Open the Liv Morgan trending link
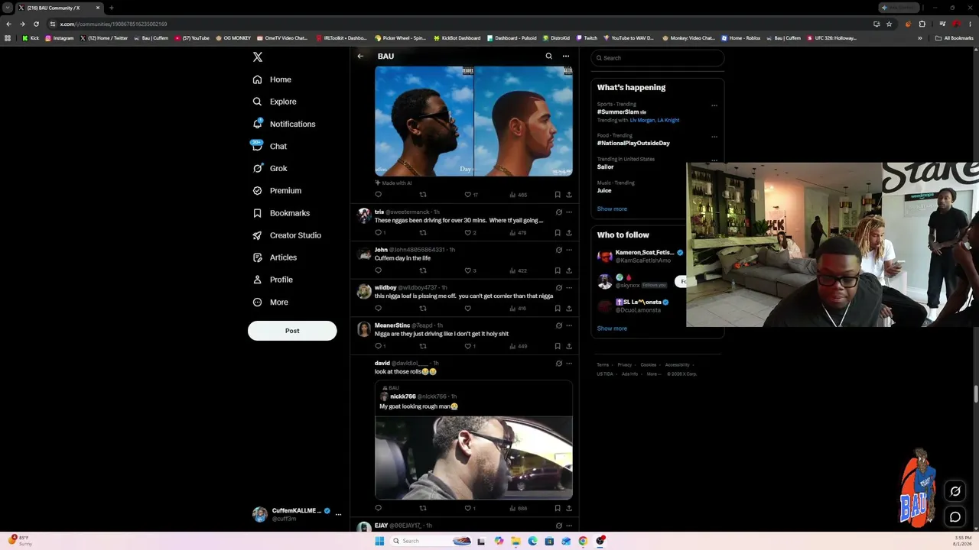 point(642,121)
